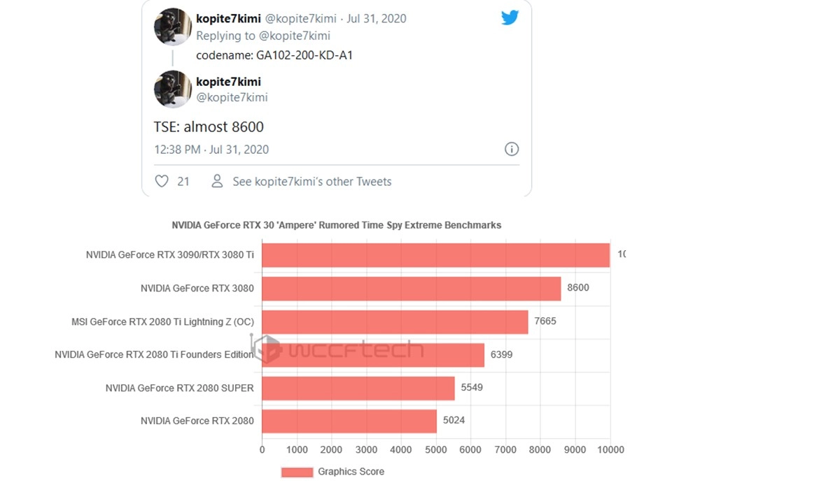The height and width of the screenshot is (485, 840).
Task: Select the RTX 2080 bar at 5024
Action: pos(349,421)
